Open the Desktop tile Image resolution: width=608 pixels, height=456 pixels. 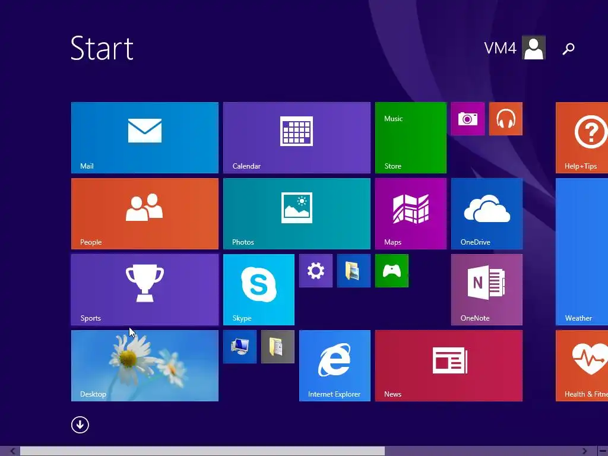(x=145, y=366)
